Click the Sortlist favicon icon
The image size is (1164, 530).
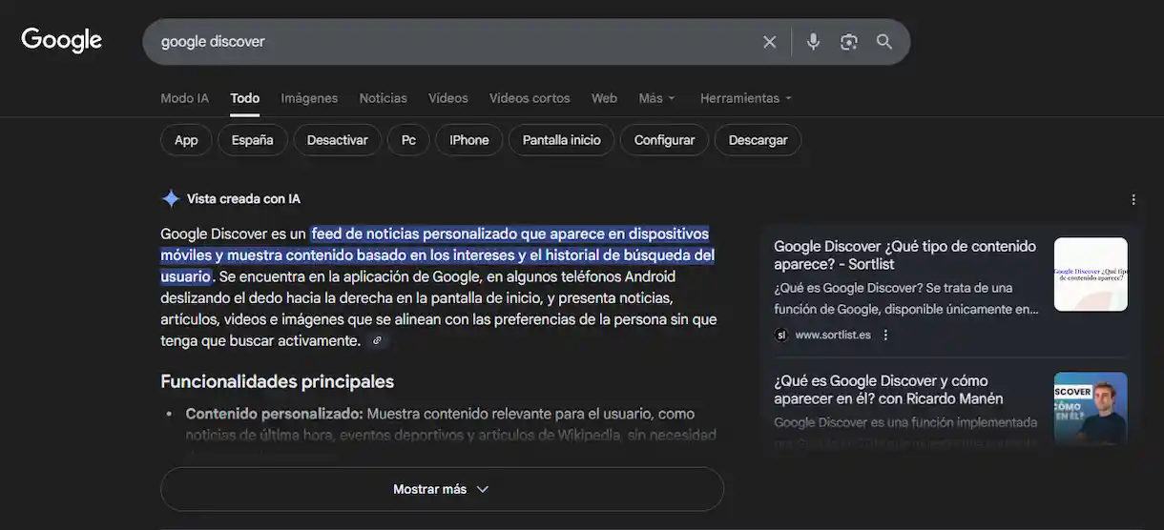click(781, 335)
